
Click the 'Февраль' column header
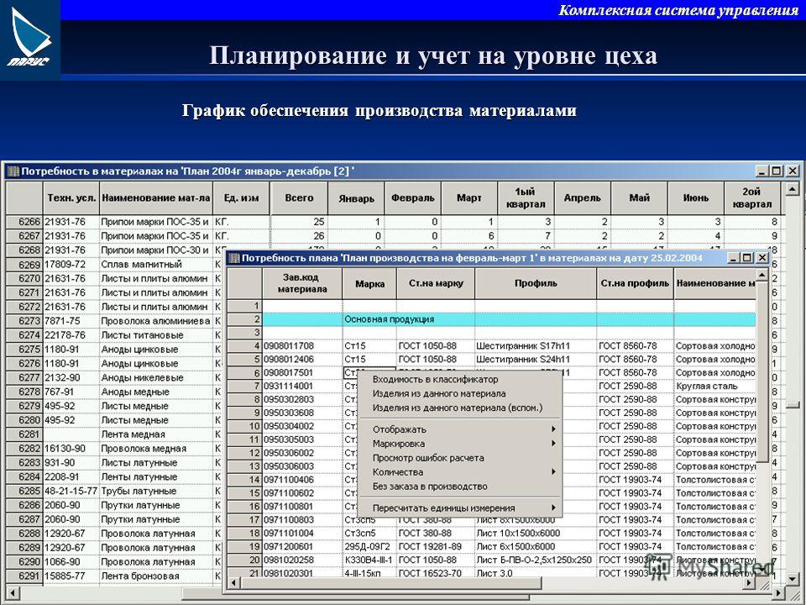413,198
